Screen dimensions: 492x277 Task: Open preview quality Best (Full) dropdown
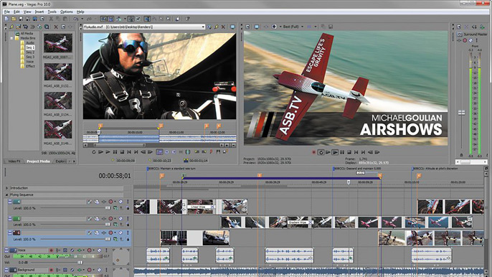pyautogui.click(x=302, y=27)
